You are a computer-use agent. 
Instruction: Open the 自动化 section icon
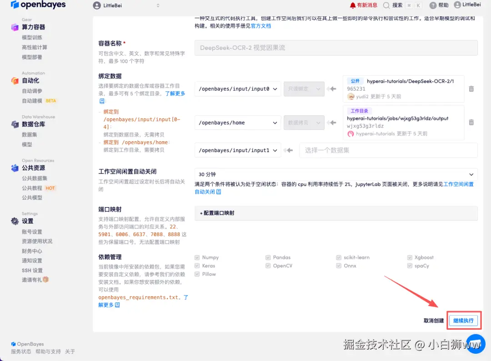(x=15, y=81)
